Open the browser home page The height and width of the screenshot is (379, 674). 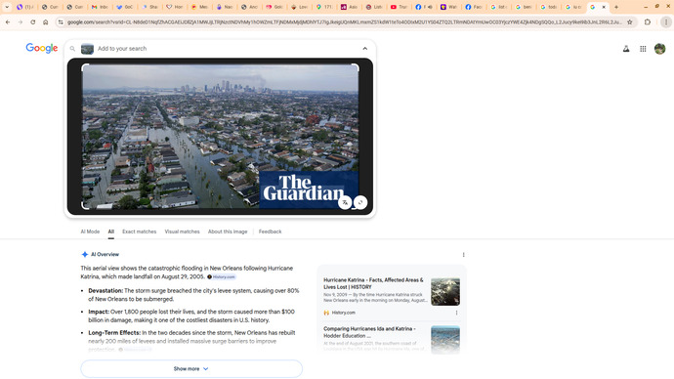tap(45, 21)
